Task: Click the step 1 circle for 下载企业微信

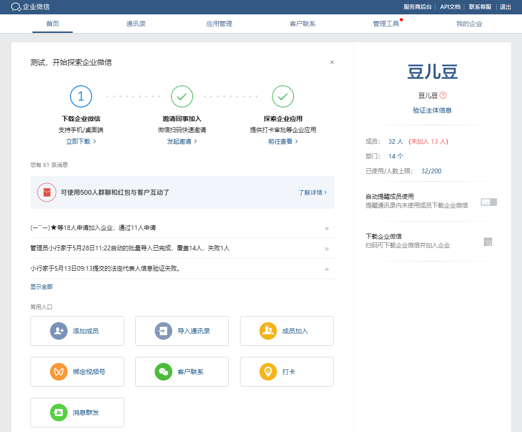Action: coord(81,96)
